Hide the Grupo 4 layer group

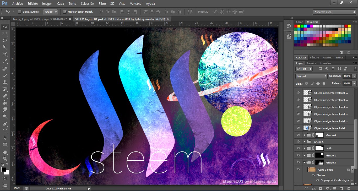298,135
